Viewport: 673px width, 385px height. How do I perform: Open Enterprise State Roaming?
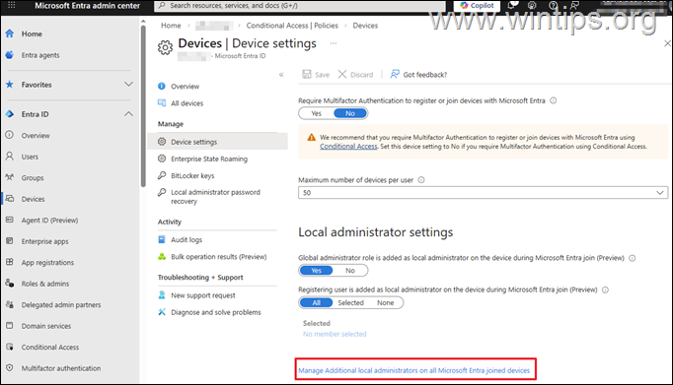point(209,159)
